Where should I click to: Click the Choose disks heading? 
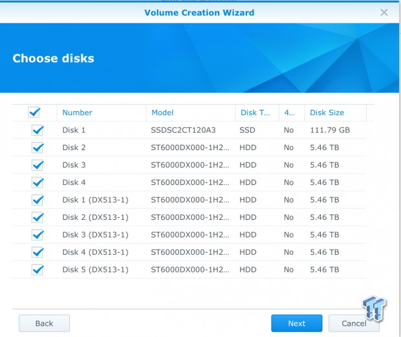click(53, 58)
